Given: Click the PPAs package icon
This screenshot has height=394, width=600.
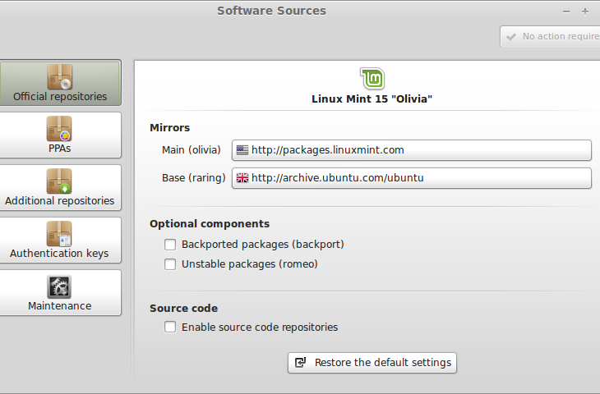Looking at the screenshot, I should pos(59,129).
